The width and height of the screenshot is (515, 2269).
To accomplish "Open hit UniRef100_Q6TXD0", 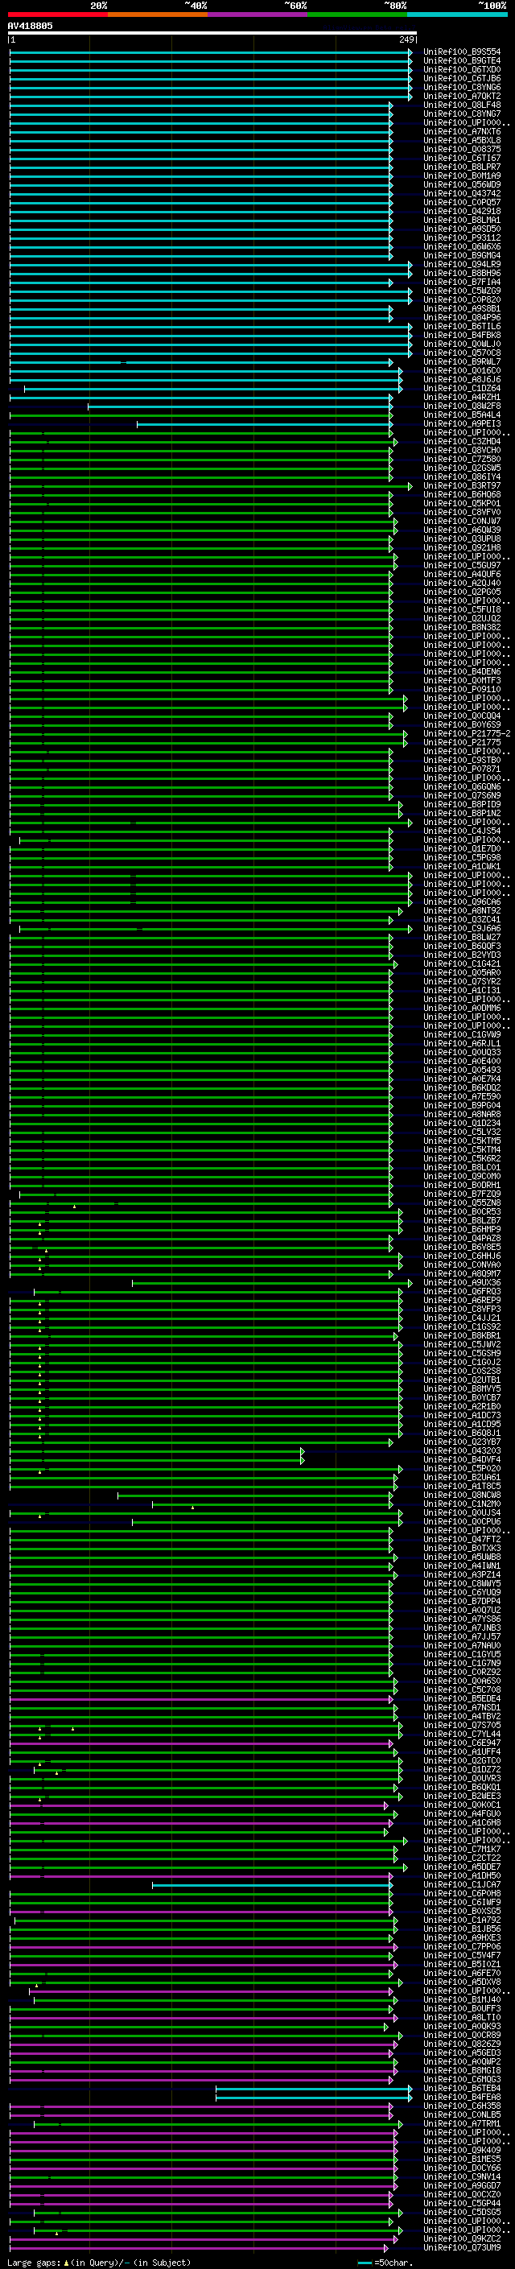I will pyautogui.click(x=462, y=69).
